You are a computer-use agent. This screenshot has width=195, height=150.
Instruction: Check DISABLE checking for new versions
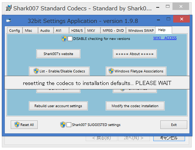pyautogui.click(x=70, y=38)
